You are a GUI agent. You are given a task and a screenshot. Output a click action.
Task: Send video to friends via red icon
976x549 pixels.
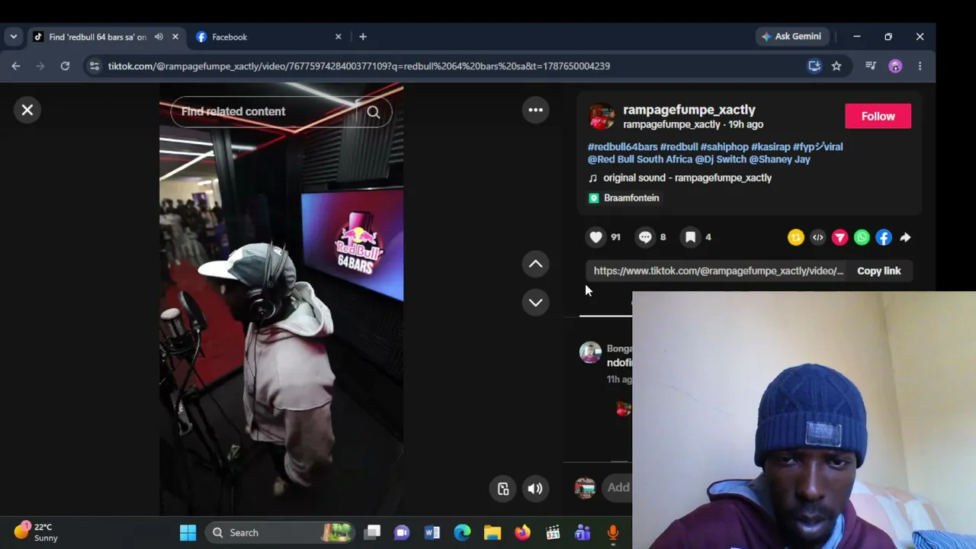840,238
